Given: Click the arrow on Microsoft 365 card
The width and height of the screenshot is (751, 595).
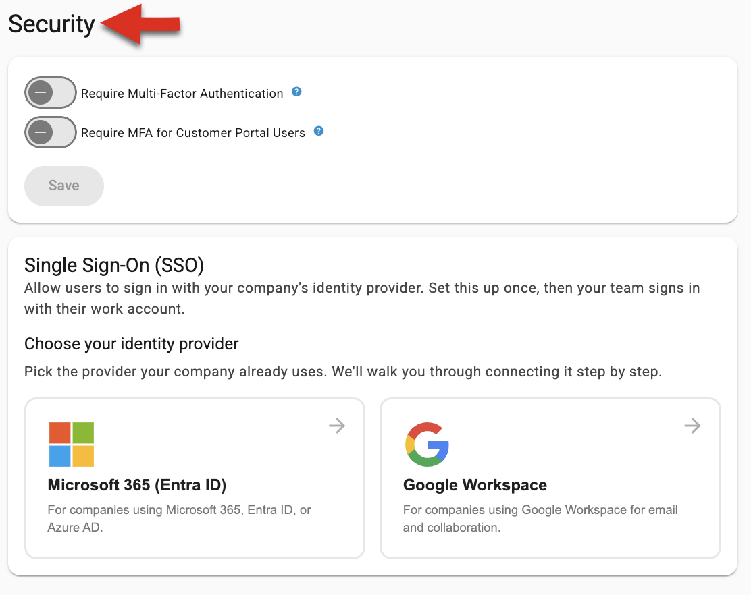Looking at the screenshot, I should coord(337,425).
